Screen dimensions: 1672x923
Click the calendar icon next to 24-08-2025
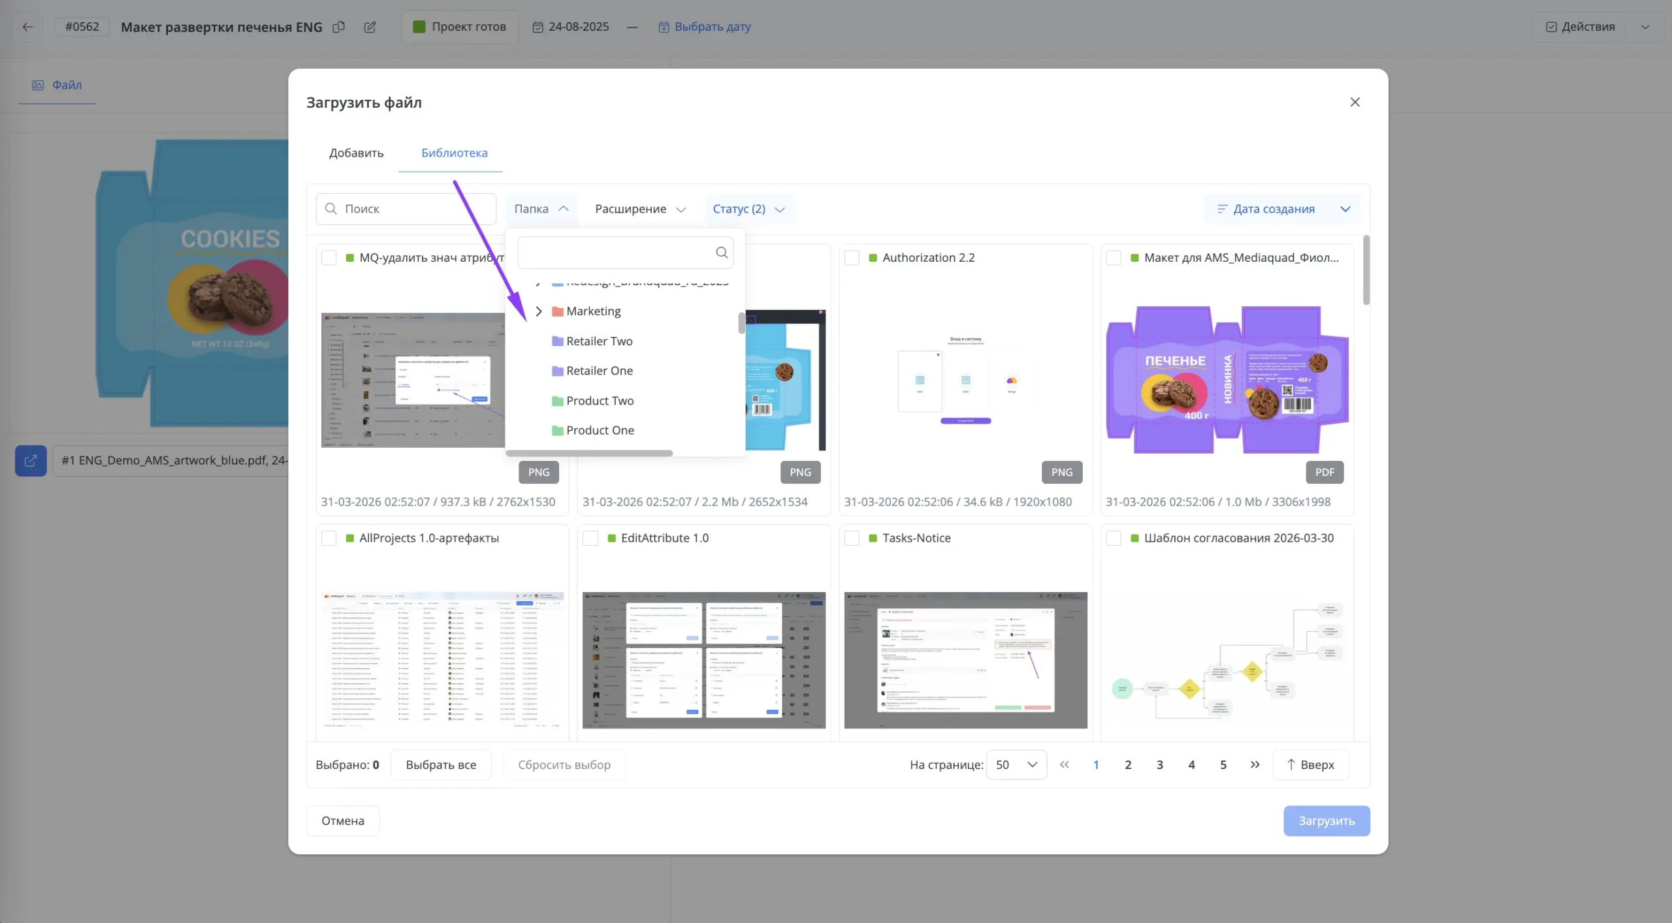pos(538,27)
